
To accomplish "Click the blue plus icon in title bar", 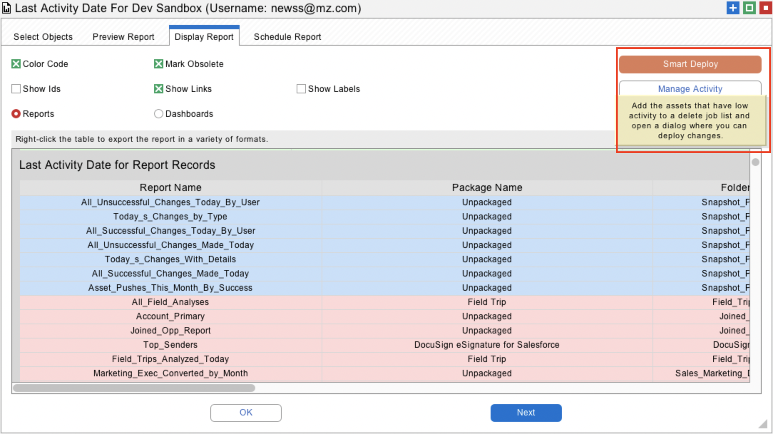I will pos(733,8).
